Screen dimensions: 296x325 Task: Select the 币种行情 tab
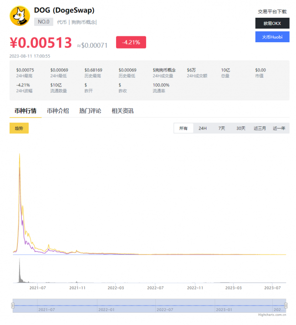tap(26, 111)
